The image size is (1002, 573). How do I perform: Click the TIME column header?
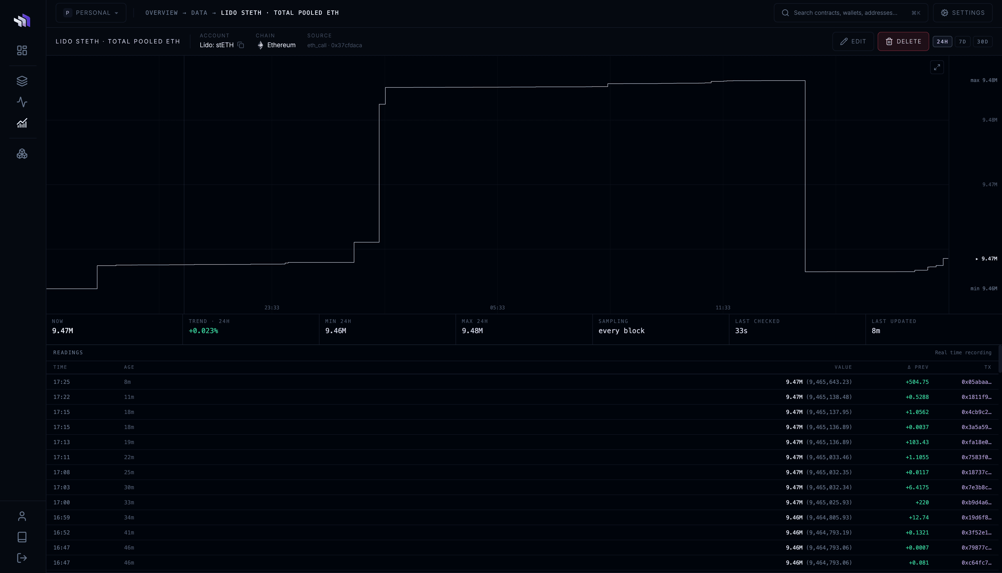pyautogui.click(x=60, y=367)
